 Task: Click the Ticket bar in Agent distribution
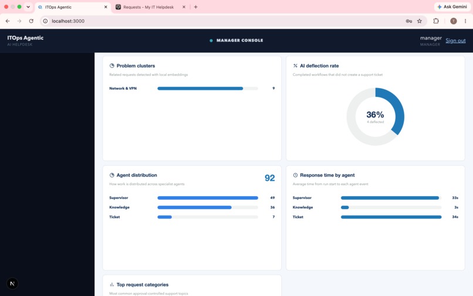(208, 217)
